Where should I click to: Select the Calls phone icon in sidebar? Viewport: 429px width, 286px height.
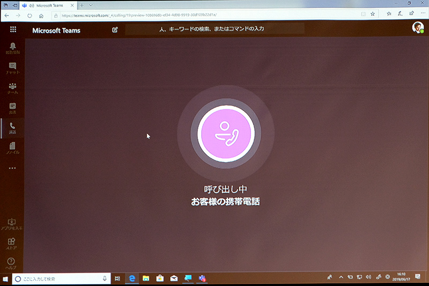click(x=12, y=128)
